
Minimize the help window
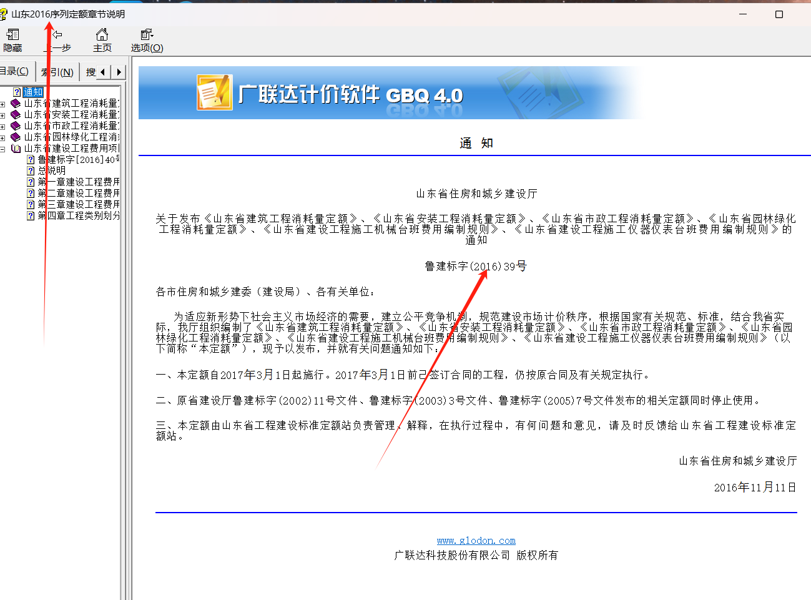coord(743,14)
